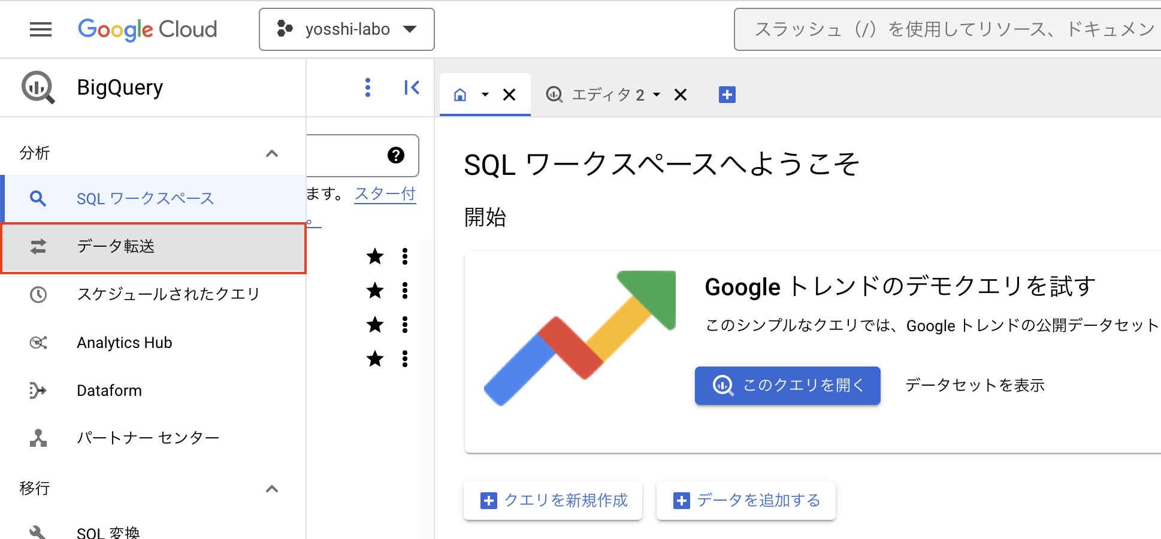Image resolution: width=1161 pixels, height=539 pixels.
Task: Open the help icon next to the search box
Action: (394, 156)
